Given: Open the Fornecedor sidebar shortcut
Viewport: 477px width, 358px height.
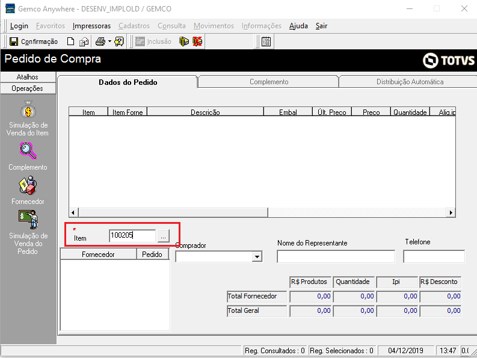Looking at the screenshot, I should click(x=28, y=191).
